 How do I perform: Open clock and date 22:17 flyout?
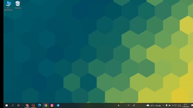pyautogui.click(x=185, y=105)
